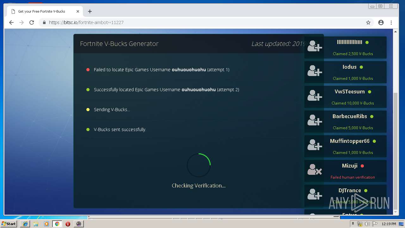The image size is (405, 228).
Task: Click 'Claimed 10,000 V-Bucks' text
Action: 353,103
